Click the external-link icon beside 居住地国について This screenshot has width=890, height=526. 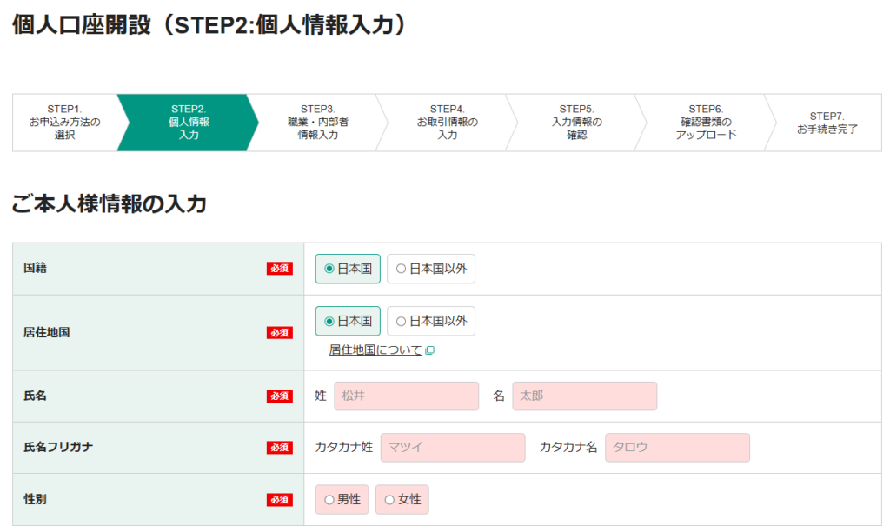[x=429, y=350]
